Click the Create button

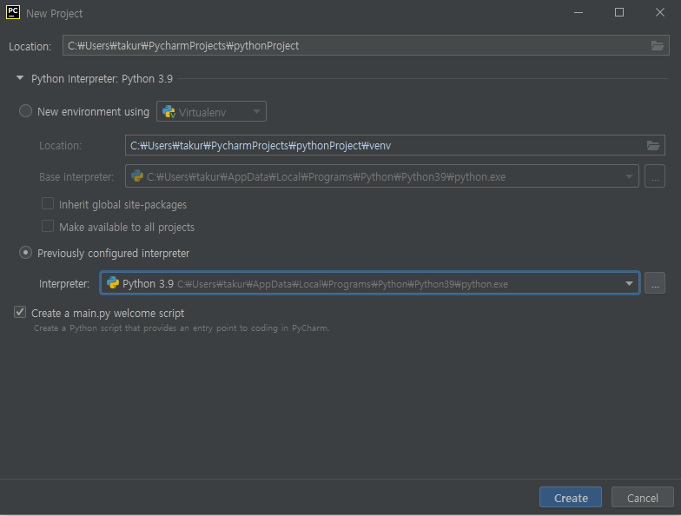coord(570,497)
